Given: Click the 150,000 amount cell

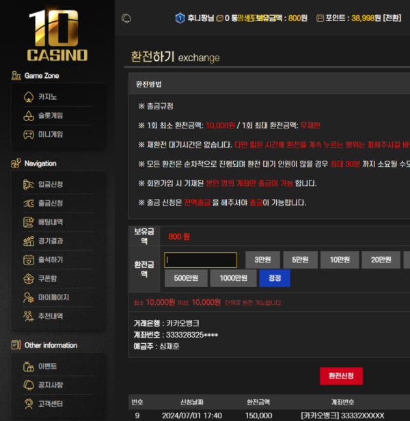Looking at the screenshot, I should click(x=258, y=416).
